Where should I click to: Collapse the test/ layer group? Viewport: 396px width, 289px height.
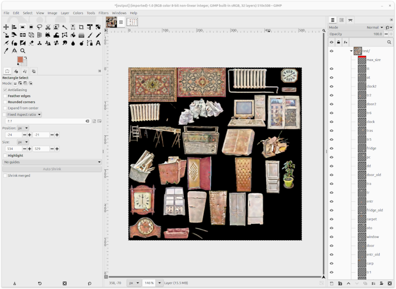coord(351,51)
